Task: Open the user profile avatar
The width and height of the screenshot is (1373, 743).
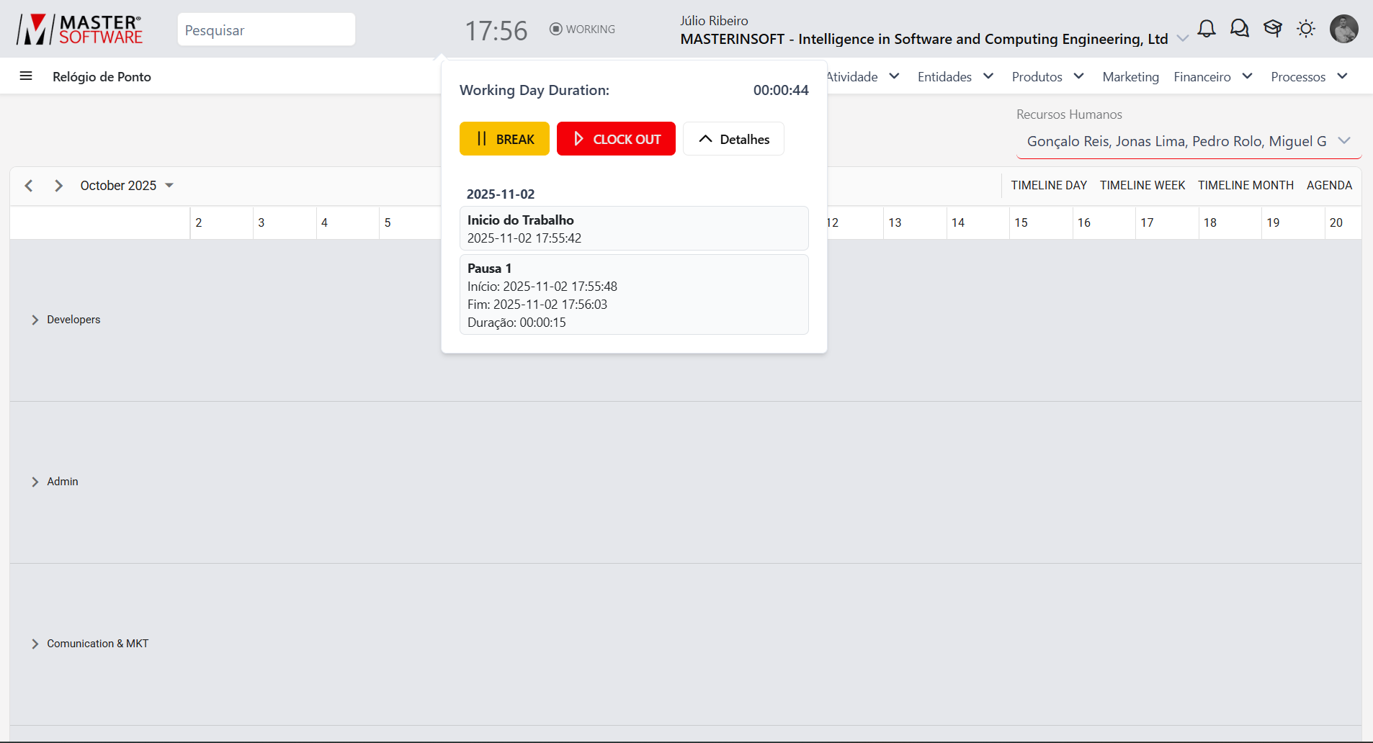Action: tap(1343, 29)
